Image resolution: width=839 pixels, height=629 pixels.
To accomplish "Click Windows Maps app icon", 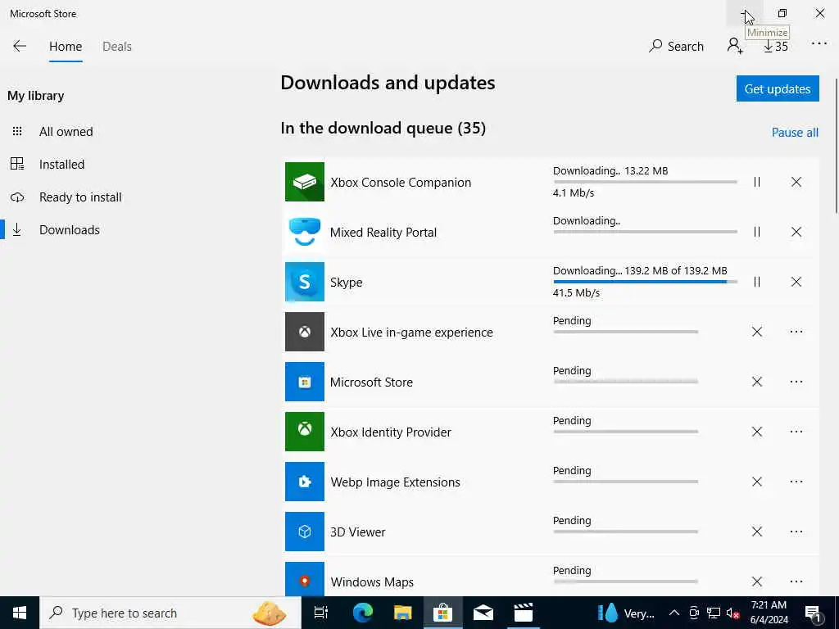I will pyautogui.click(x=305, y=581).
